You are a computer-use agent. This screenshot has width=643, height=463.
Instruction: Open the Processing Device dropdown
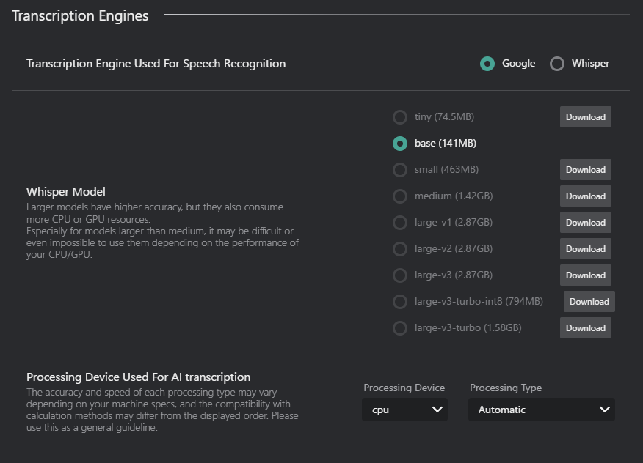[404, 410]
